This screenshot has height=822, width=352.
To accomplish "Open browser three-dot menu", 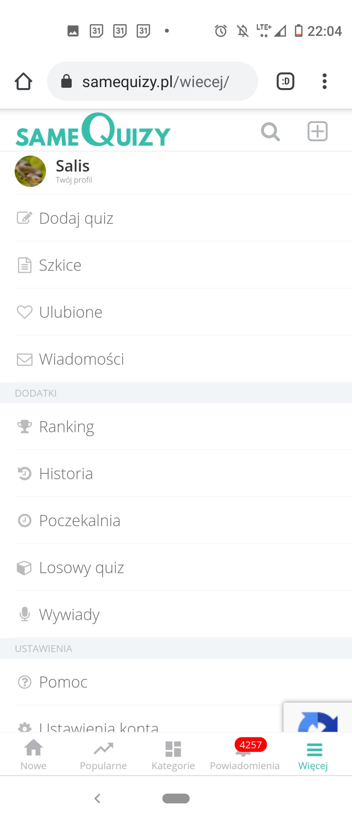I will [324, 81].
